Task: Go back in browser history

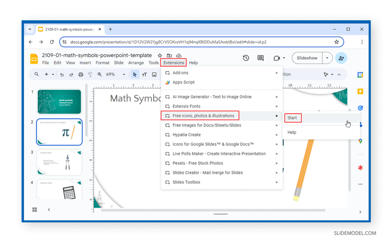Action: click(31, 42)
